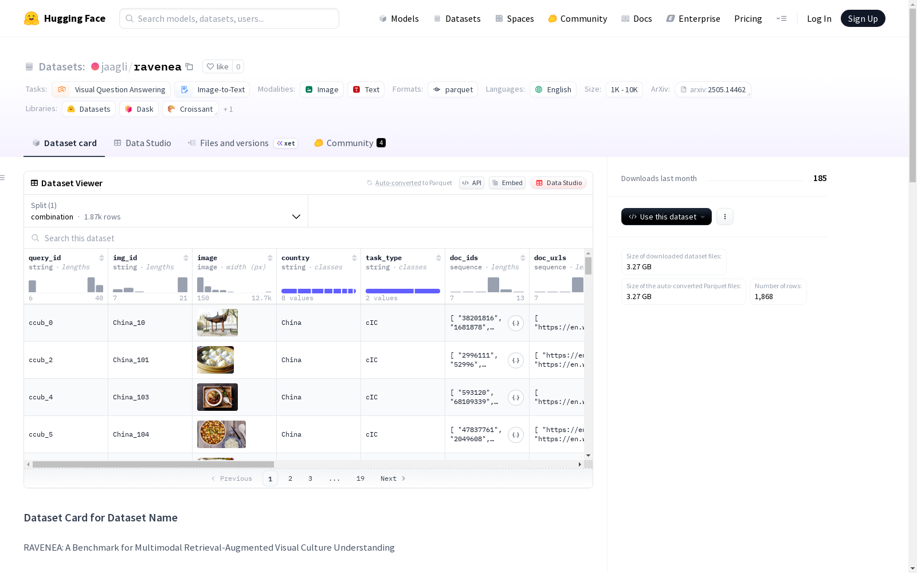Focus the Search this dataset field
Image resolution: width=917 pixels, height=573 pixels.
[308, 238]
